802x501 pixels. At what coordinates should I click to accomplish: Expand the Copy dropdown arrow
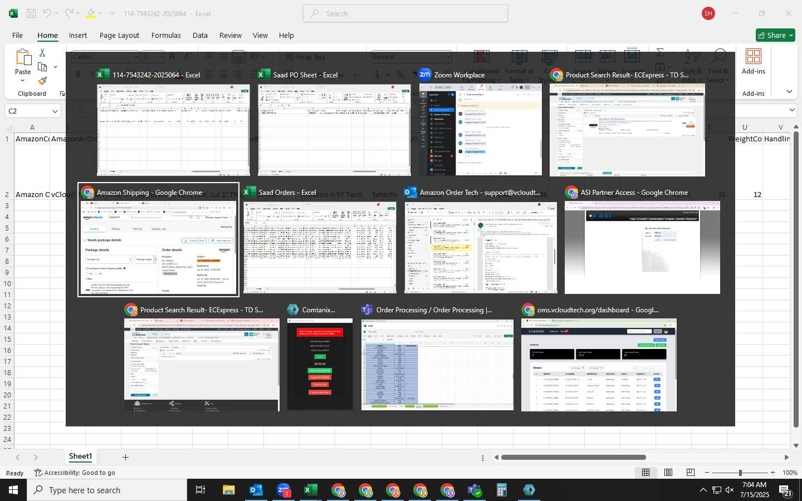[55, 67]
